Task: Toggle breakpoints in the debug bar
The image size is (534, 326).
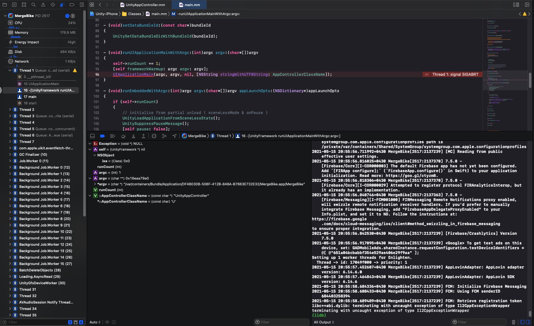Action: point(102,136)
